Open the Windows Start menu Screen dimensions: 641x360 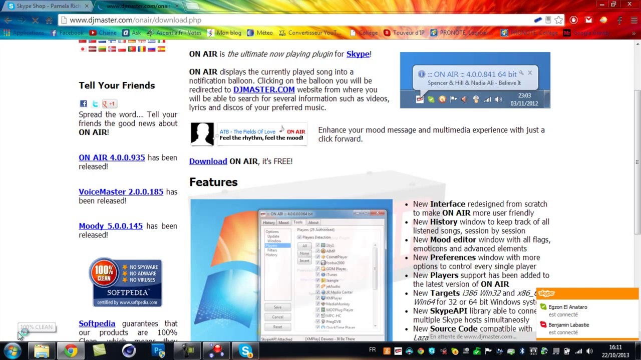[12, 351]
